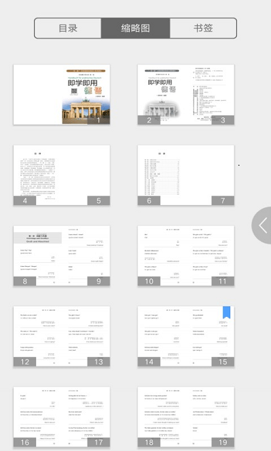
Task: Open the page 16-17 thumbnail
Action: (x=62, y=416)
